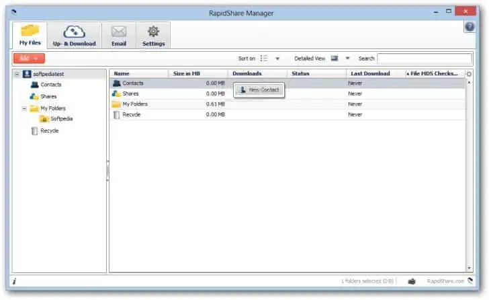
Task: Sort by Downloads column header
Action: (x=257, y=74)
